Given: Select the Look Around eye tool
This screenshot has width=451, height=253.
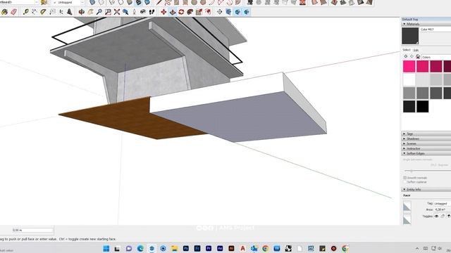Looking at the screenshot, I should 143,12.
